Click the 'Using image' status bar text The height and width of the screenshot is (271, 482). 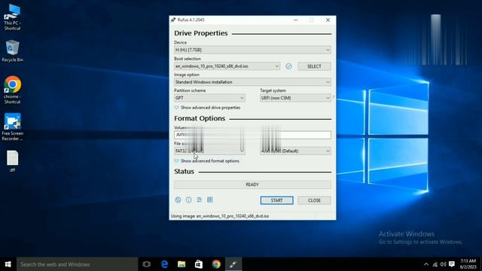[220, 216]
